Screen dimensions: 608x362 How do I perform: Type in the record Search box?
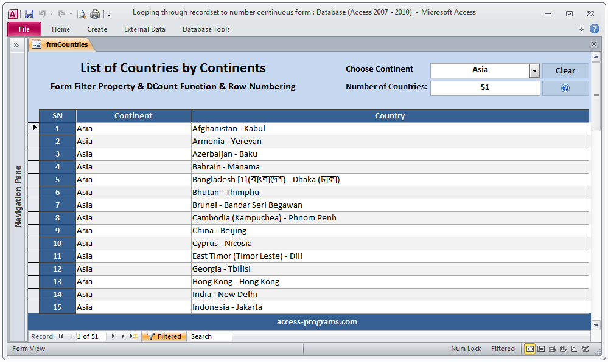click(210, 336)
